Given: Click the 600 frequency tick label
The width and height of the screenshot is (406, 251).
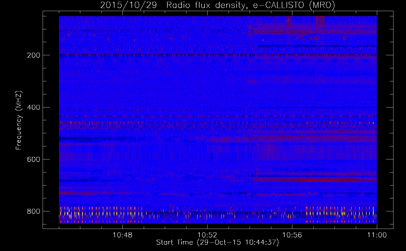Looking at the screenshot, I should [x=34, y=160].
